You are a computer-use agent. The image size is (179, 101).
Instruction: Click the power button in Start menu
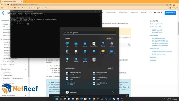coord(112,92)
